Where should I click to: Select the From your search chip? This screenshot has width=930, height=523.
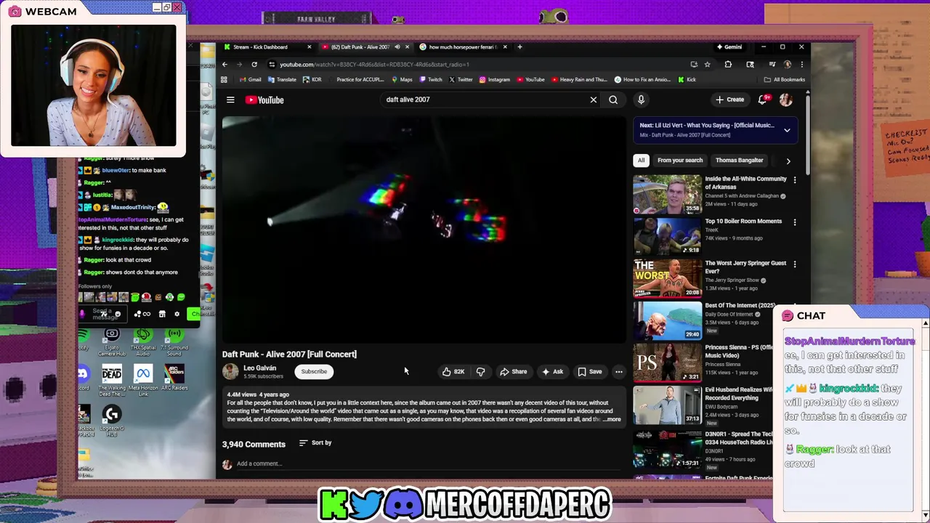pos(680,161)
